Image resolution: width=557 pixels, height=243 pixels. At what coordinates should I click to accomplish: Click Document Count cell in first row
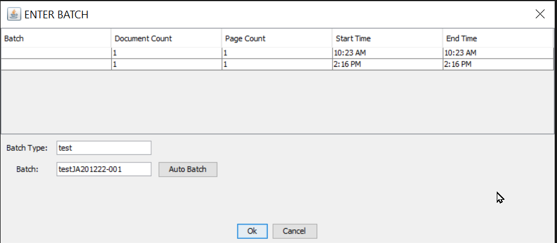pos(166,53)
